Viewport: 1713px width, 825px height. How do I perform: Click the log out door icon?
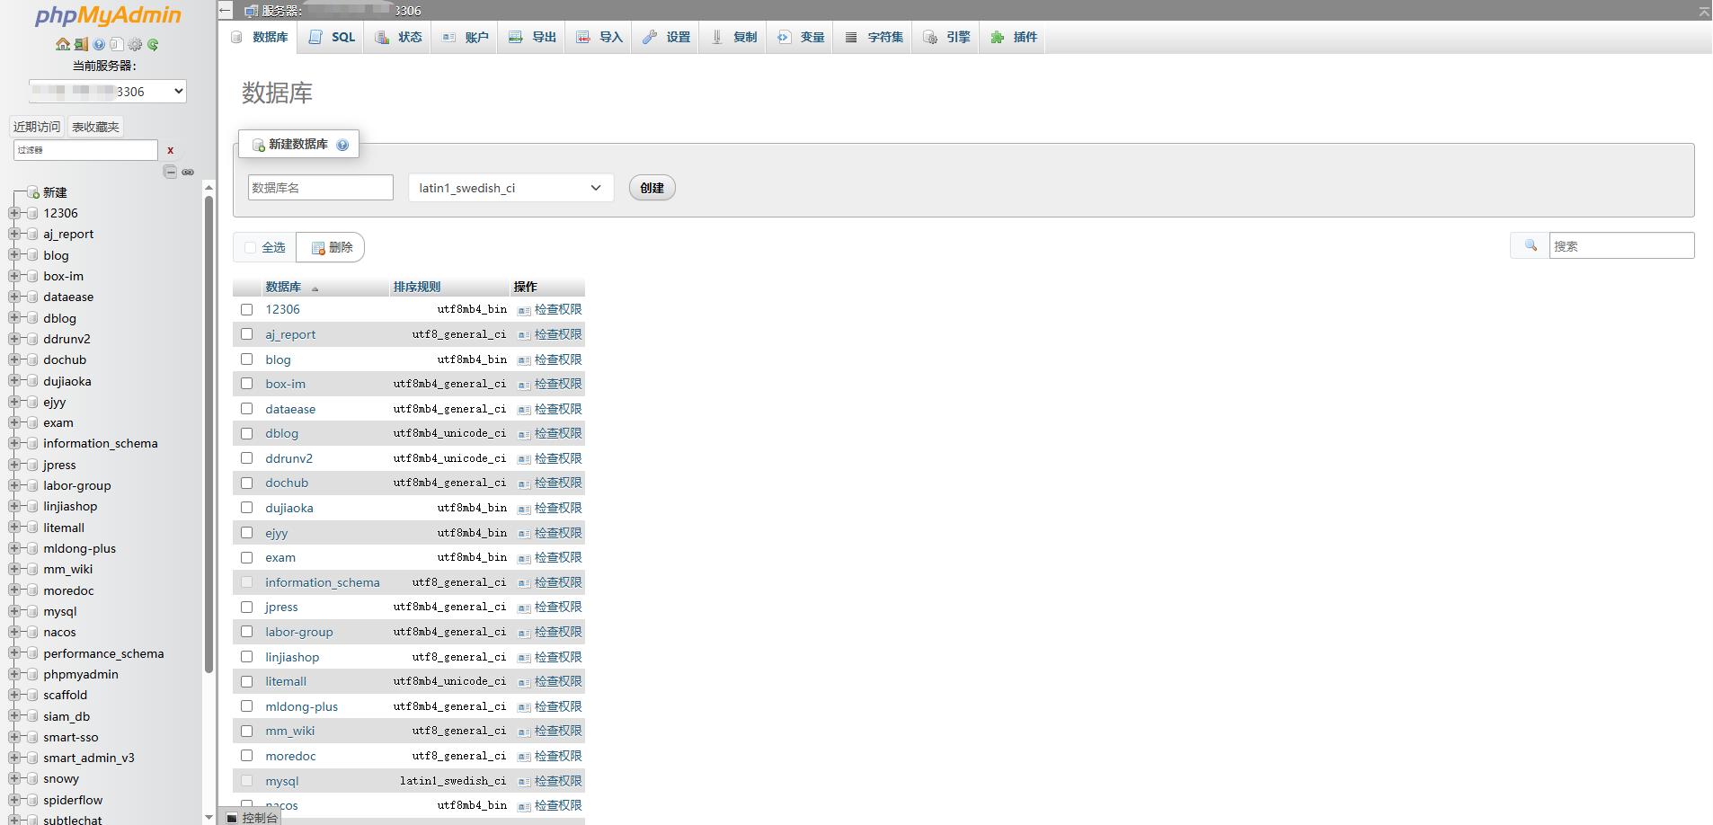(81, 44)
